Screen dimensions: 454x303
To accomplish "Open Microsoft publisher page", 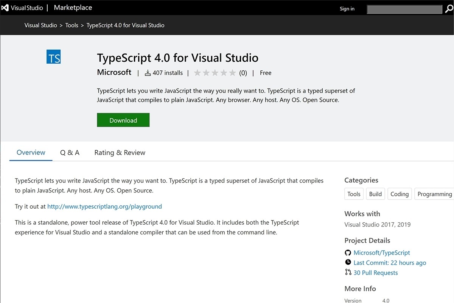I will [x=114, y=72].
